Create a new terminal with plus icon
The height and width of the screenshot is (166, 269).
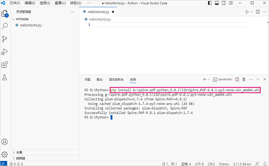(204, 79)
